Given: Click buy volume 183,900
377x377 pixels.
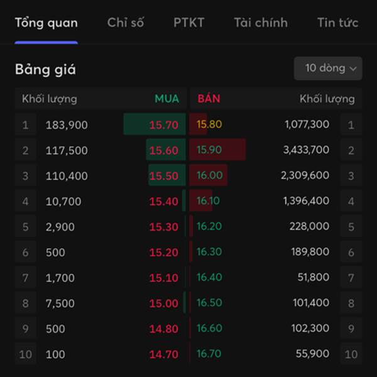Looking at the screenshot, I should 67,124.
